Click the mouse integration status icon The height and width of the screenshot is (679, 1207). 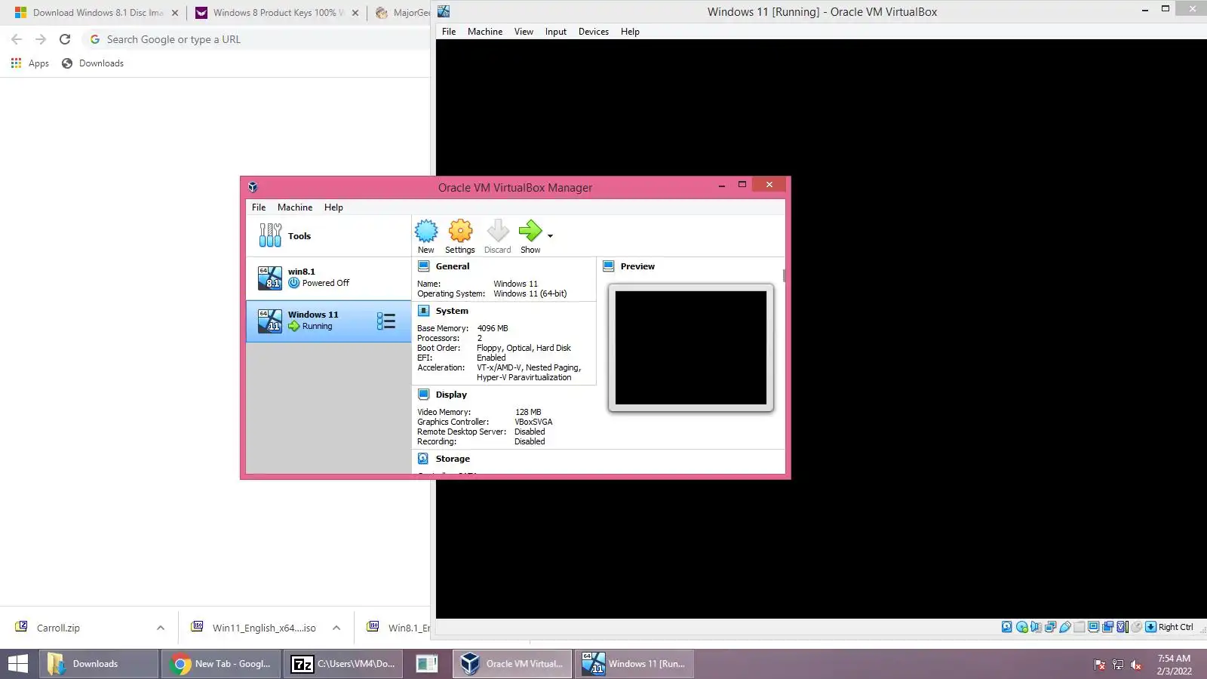(1136, 627)
